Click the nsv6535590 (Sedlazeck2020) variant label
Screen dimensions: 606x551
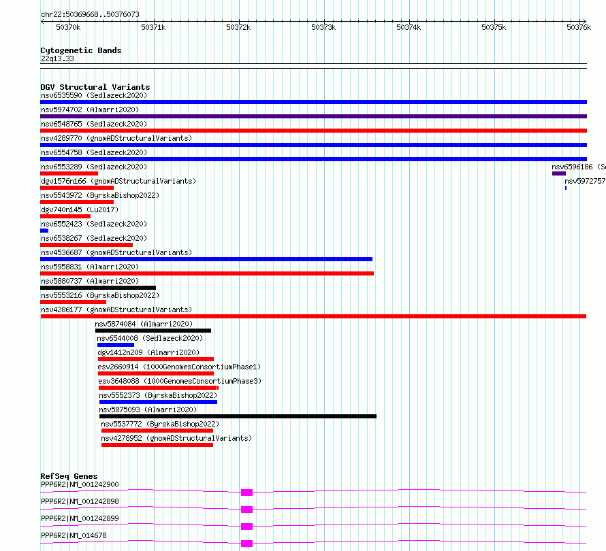pos(94,95)
